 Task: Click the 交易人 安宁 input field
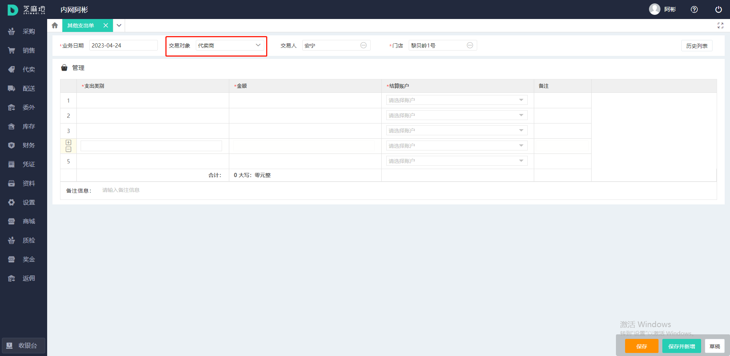pos(336,45)
